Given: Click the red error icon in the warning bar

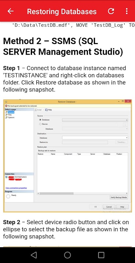Looking at the screenshot, I should click(x=6, y=106).
